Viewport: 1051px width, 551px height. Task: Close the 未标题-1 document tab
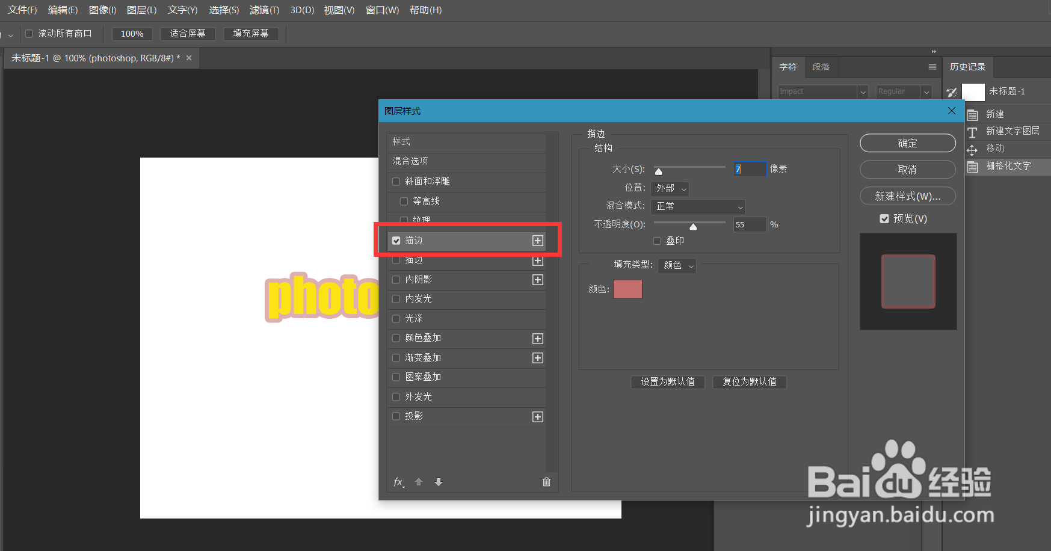189,58
